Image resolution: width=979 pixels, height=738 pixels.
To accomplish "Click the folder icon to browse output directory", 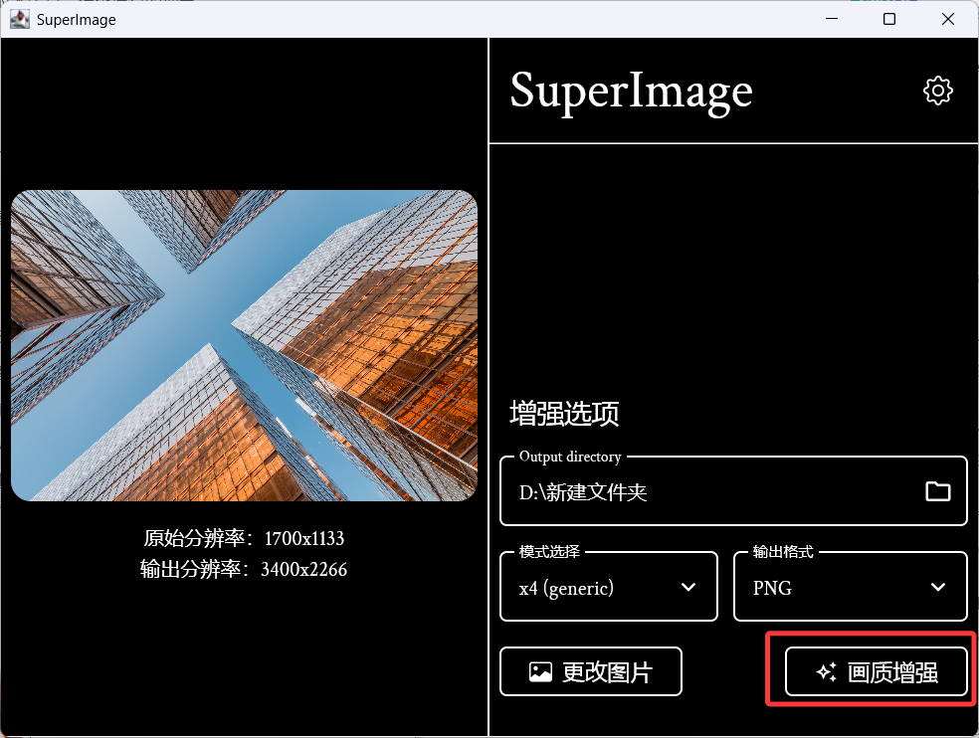I will click(939, 490).
